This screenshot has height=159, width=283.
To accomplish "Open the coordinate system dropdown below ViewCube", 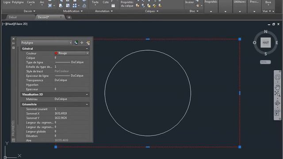I will (x=265, y=62).
